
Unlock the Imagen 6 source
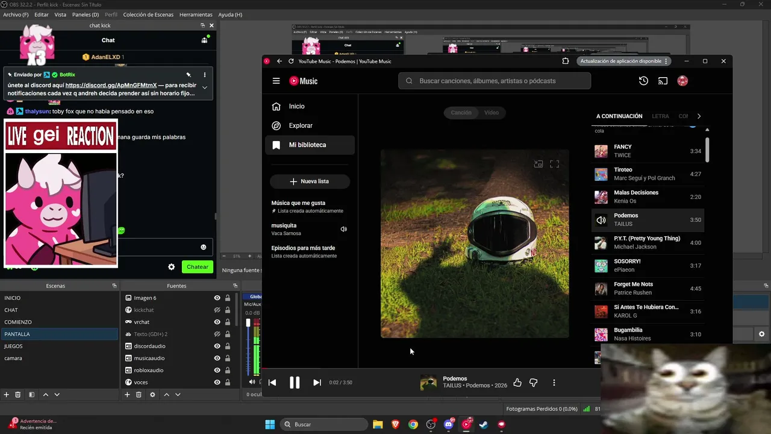(x=228, y=298)
